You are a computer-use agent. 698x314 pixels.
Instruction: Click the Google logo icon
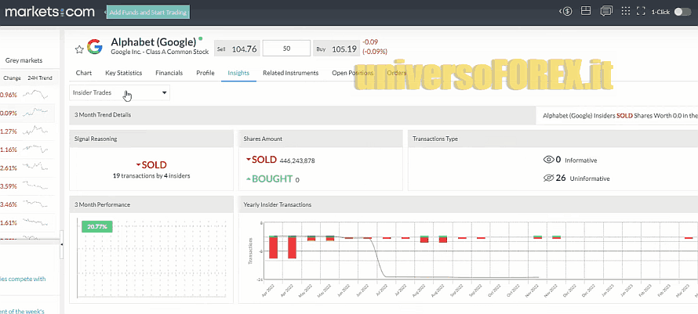pos(95,48)
